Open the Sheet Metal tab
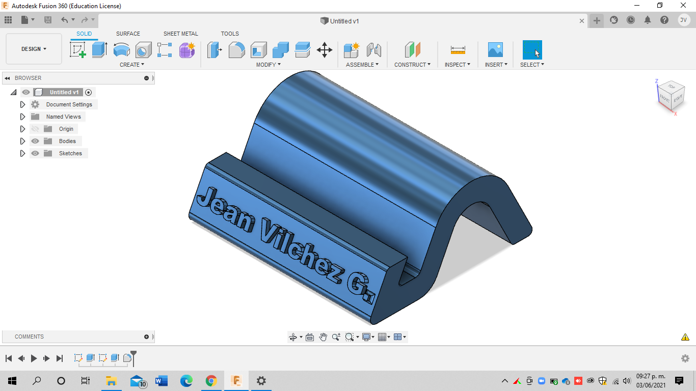 (180, 34)
